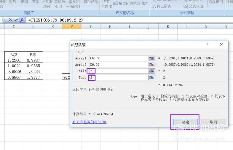Screen dimensions: 233x150
Task: Open the 有关该函数的帮助(H) link
Action: (90, 122)
